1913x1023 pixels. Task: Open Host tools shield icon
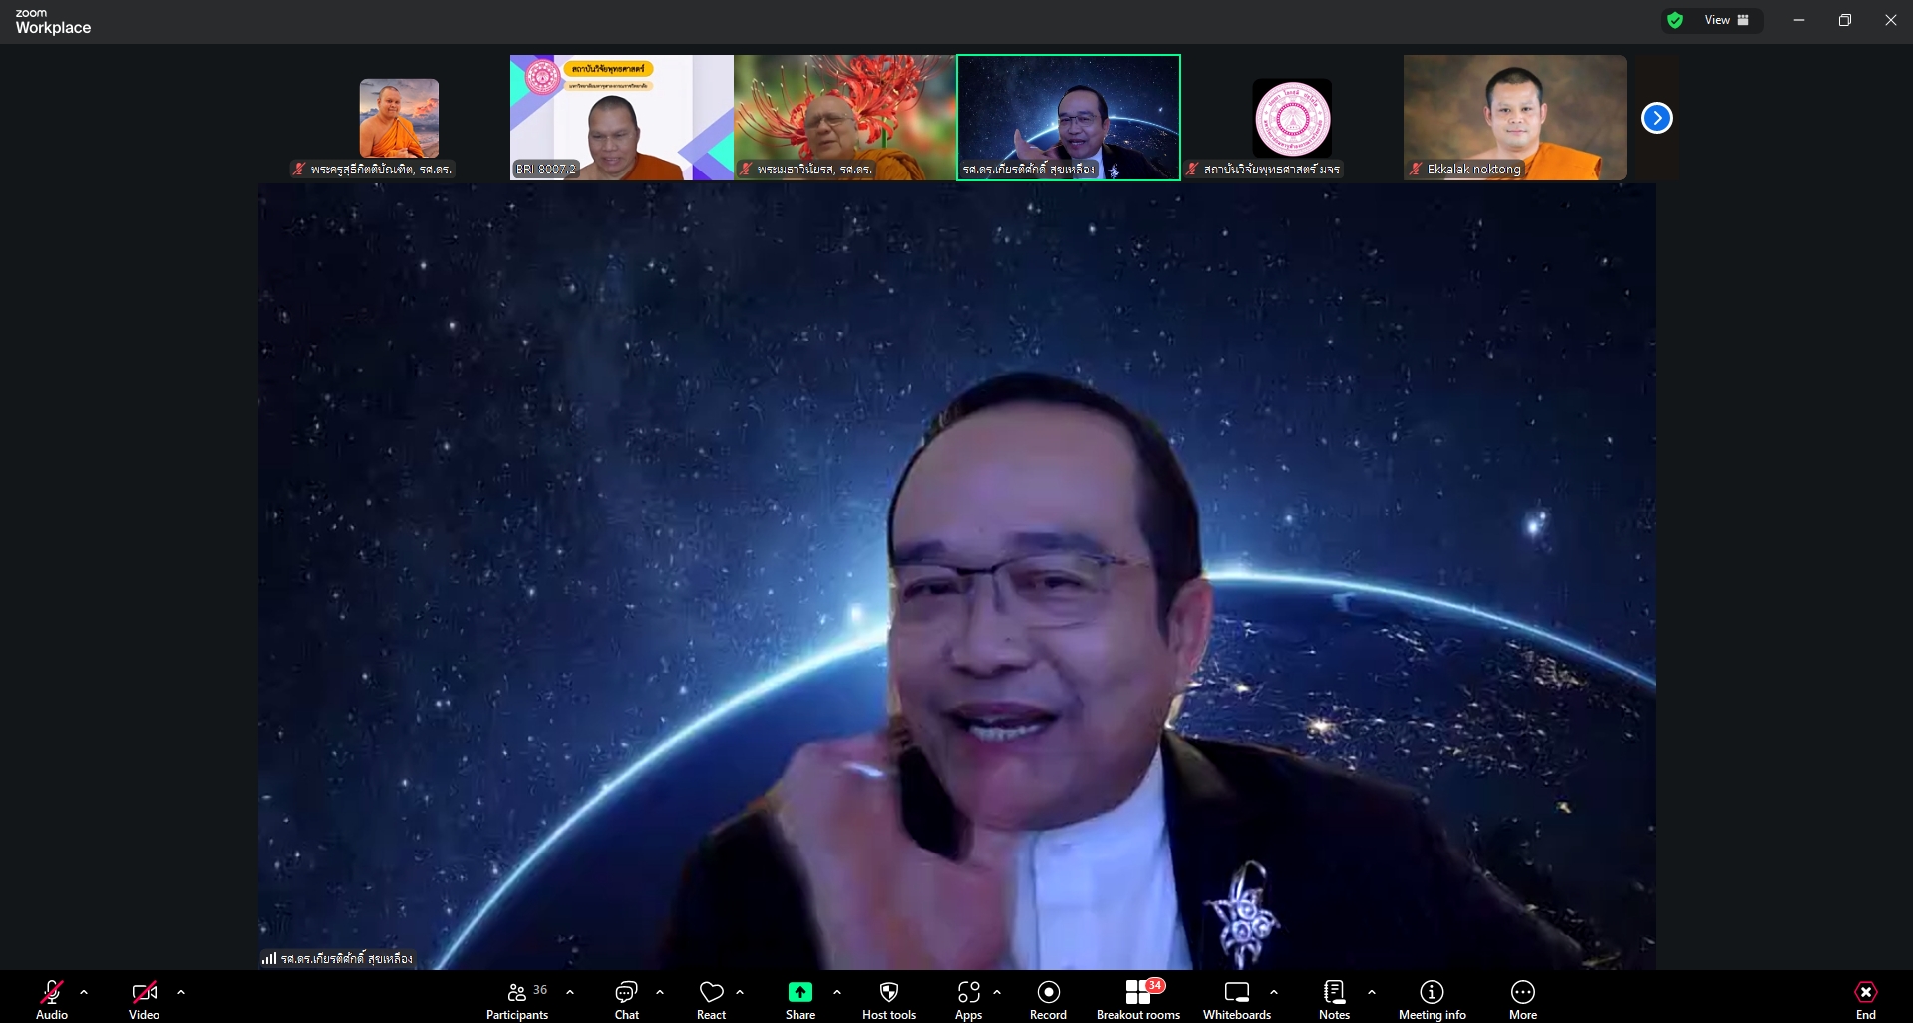click(888, 999)
